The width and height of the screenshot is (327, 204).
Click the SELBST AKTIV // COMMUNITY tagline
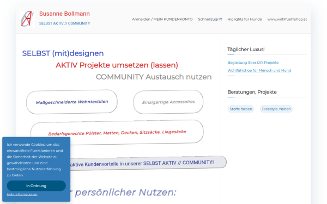click(65, 23)
